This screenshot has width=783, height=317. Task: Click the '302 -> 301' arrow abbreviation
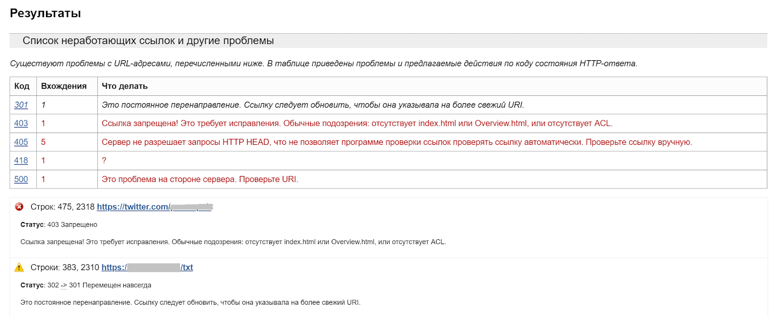[x=64, y=285]
